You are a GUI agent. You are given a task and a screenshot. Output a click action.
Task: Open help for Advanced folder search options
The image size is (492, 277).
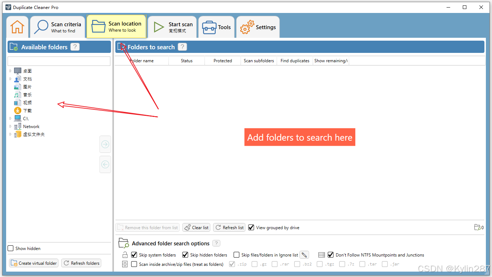coord(216,243)
